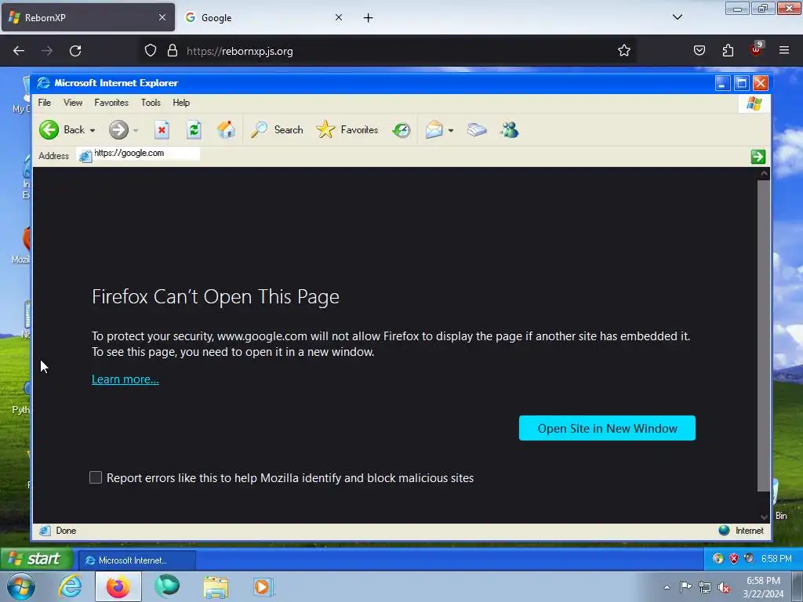803x602 pixels.
Task: Open the Favorites menu in menu bar
Action: click(111, 103)
